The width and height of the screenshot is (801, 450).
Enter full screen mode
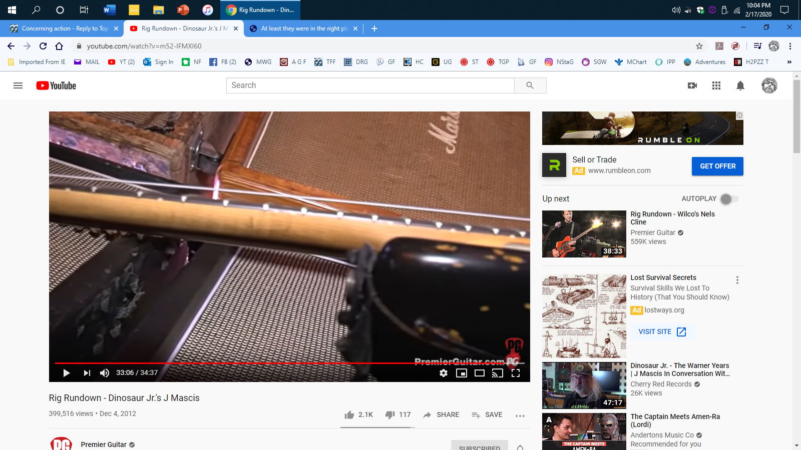click(x=516, y=373)
